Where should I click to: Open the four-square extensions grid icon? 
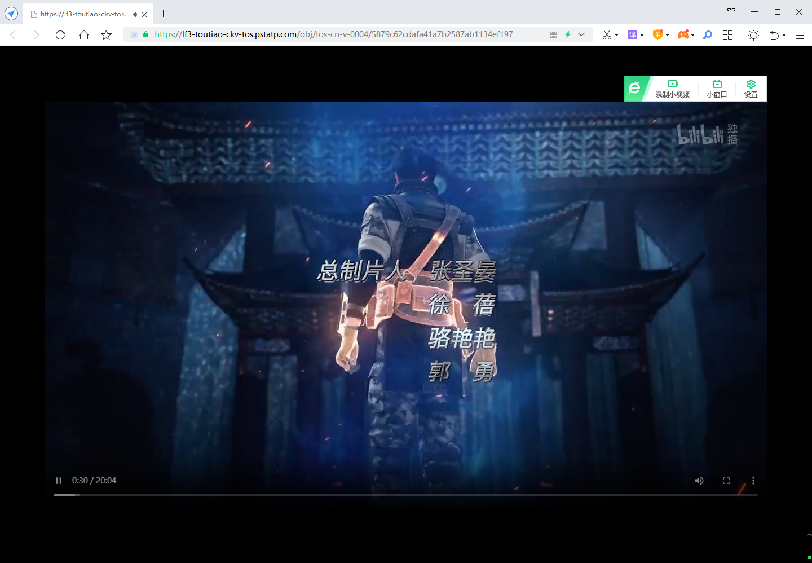(x=727, y=35)
